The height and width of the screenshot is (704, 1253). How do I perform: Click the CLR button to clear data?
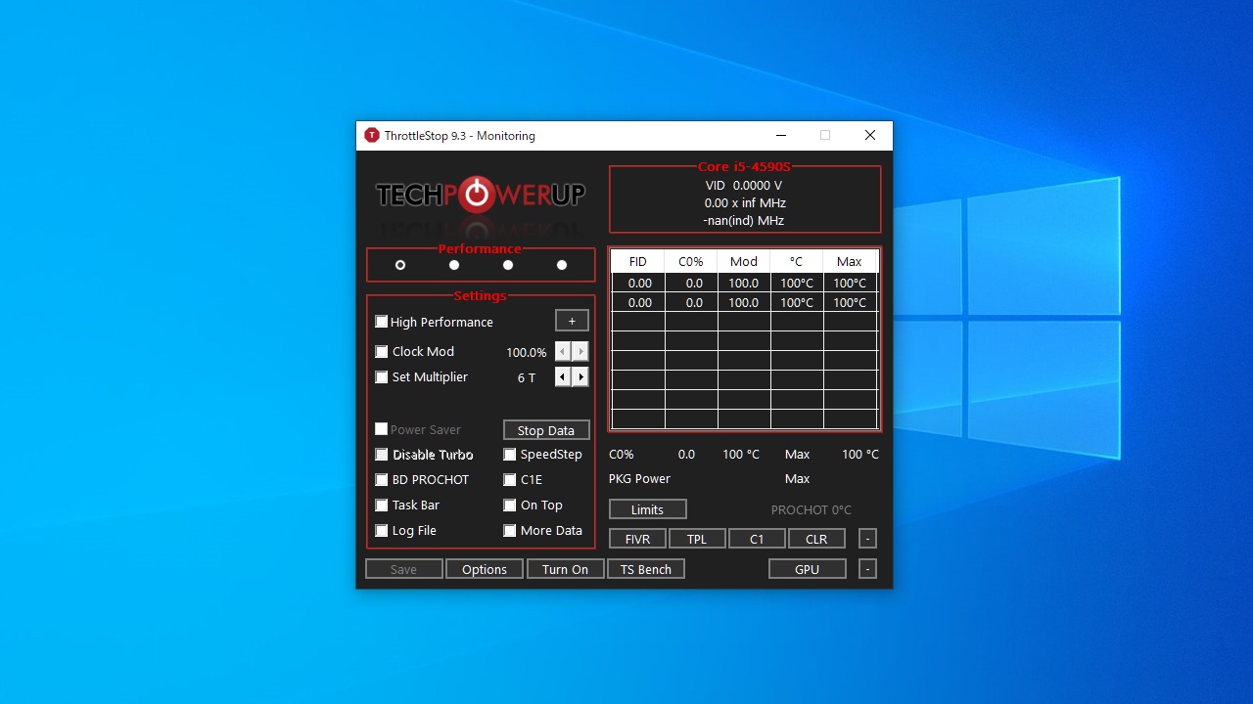pyautogui.click(x=816, y=539)
